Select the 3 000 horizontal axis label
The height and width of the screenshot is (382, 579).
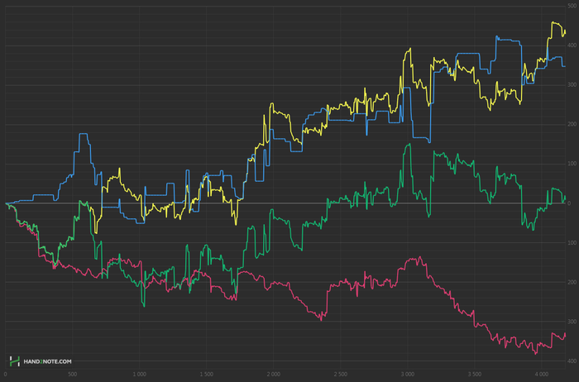click(x=408, y=374)
